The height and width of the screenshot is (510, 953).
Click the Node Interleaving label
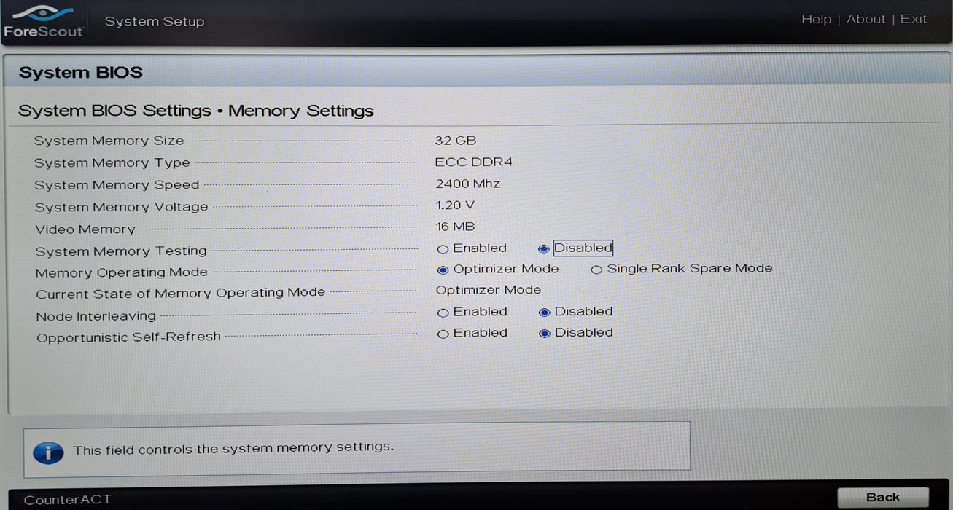click(x=96, y=316)
